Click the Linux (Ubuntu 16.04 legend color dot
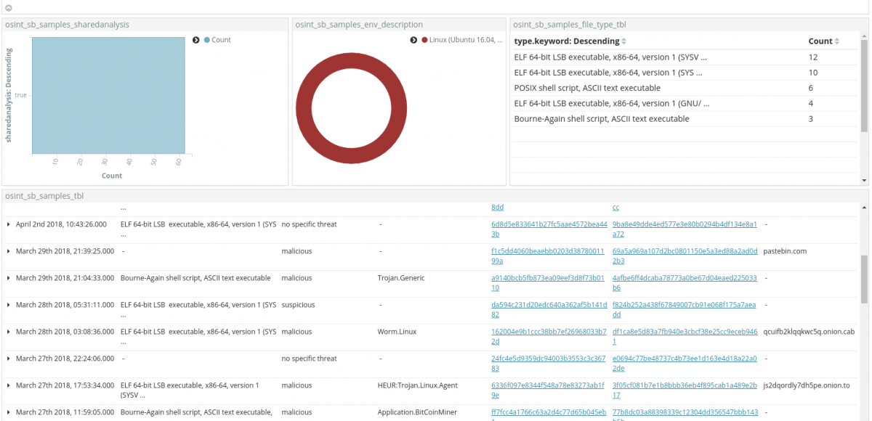 click(x=424, y=40)
